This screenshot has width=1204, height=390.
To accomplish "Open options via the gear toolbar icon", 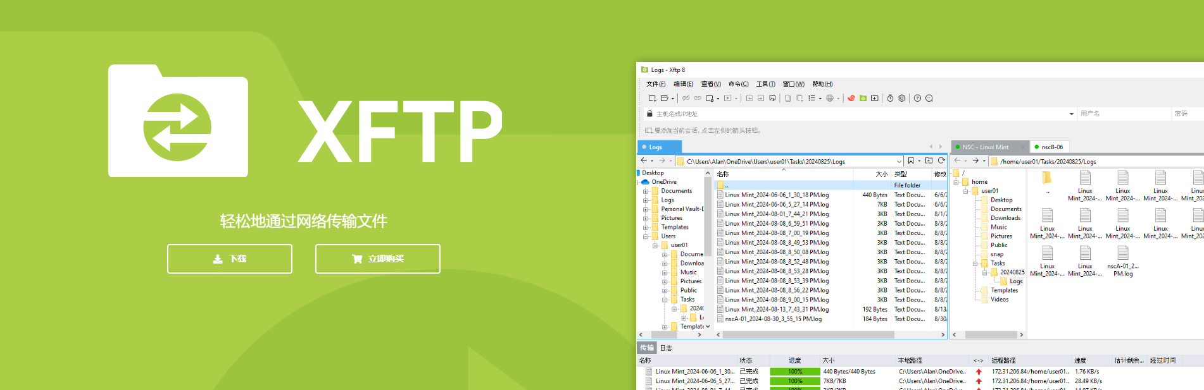I will tap(901, 98).
